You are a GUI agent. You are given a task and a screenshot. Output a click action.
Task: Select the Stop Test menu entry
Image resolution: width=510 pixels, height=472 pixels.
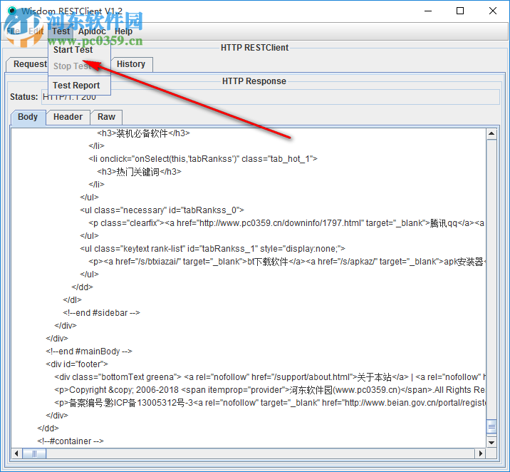[79, 66]
